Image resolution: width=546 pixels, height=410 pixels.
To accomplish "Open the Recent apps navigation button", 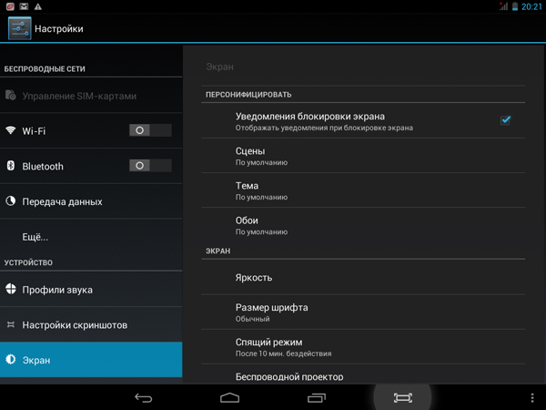I will pyautogui.click(x=316, y=397).
